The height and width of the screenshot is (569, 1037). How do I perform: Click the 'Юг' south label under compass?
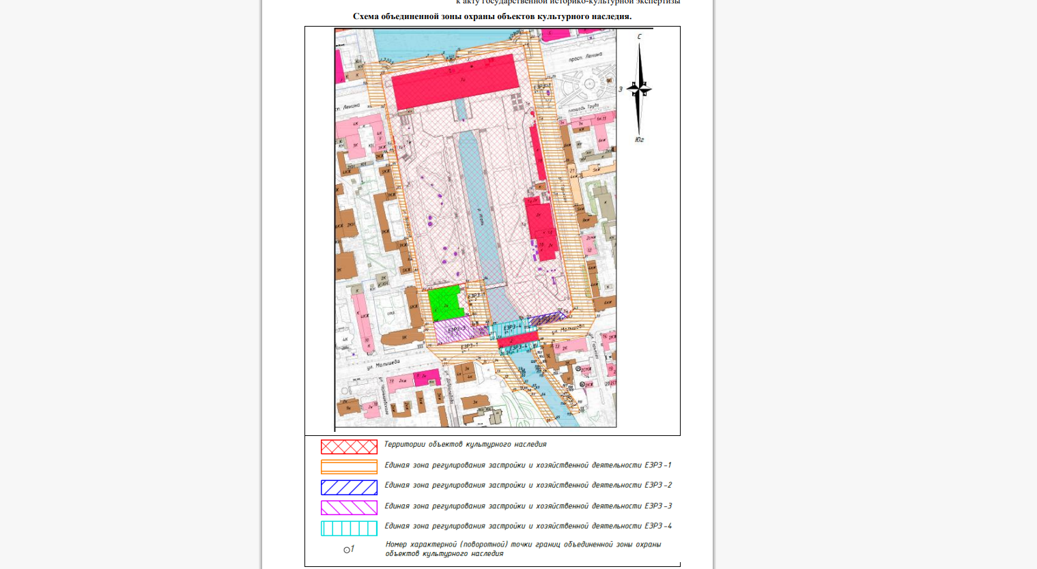coord(639,140)
